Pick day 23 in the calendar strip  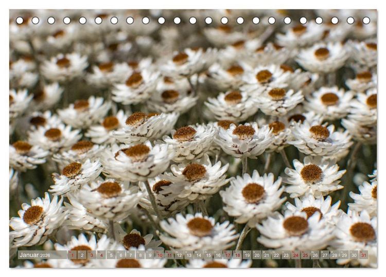click(286, 255)
